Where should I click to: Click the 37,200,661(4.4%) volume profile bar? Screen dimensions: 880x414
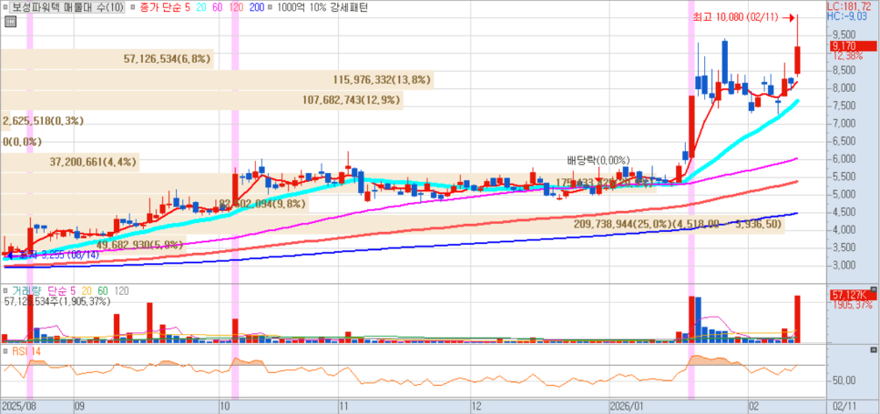(69, 163)
